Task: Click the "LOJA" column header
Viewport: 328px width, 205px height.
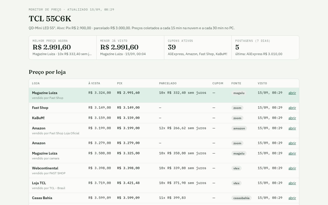Action: coord(36,83)
